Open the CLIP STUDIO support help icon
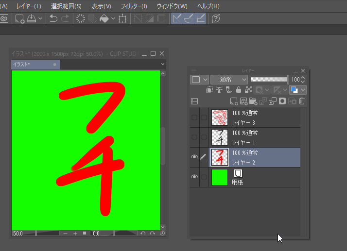Image resolution: width=347 pixels, height=251 pixels. click(216, 18)
